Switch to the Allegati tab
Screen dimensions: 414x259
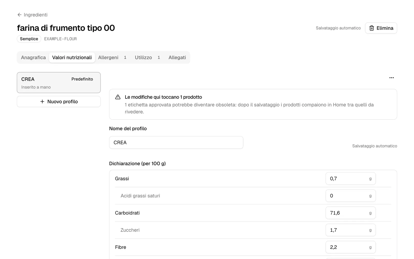177,57
